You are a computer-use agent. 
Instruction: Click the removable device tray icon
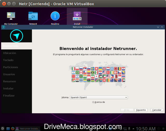pyautogui.click(x=129, y=129)
